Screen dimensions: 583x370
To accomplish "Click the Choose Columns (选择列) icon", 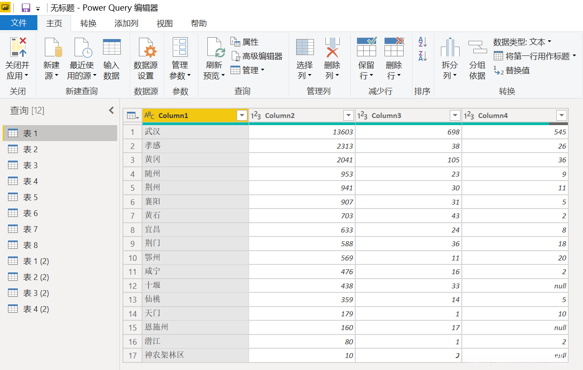I will click(x=305, y=47).
